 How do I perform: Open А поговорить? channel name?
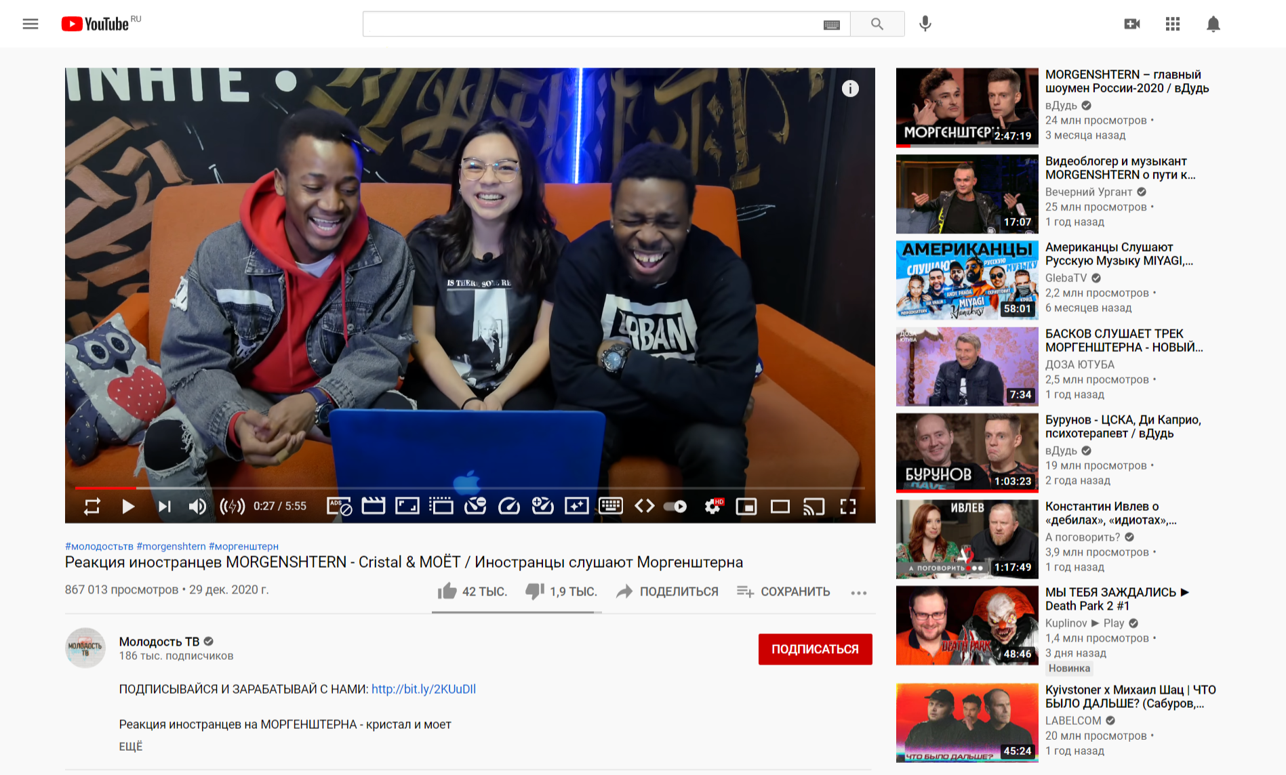tap(1083, 537)
